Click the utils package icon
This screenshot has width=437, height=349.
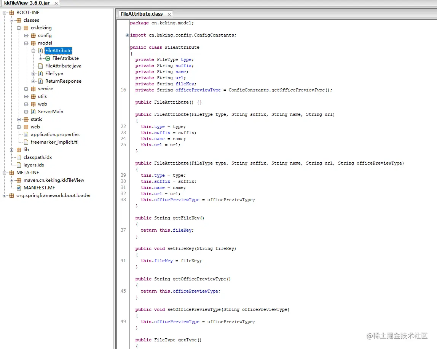(x=33, y=96)
